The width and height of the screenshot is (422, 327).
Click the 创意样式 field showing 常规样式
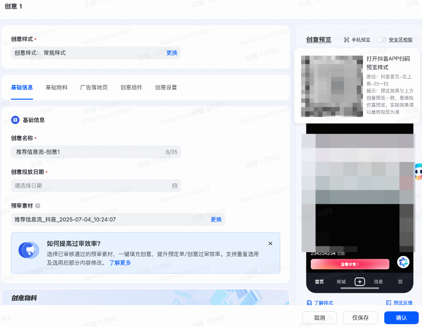click(96, 52)
